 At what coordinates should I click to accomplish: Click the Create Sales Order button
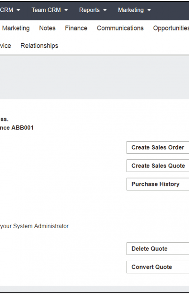tap(158, 147)
